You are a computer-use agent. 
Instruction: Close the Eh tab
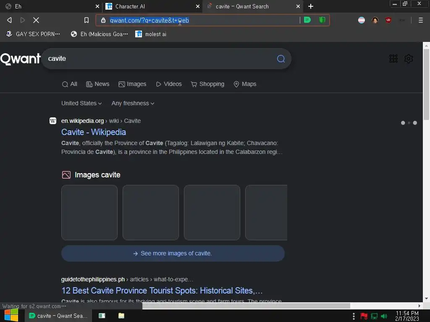pos(97,6)
